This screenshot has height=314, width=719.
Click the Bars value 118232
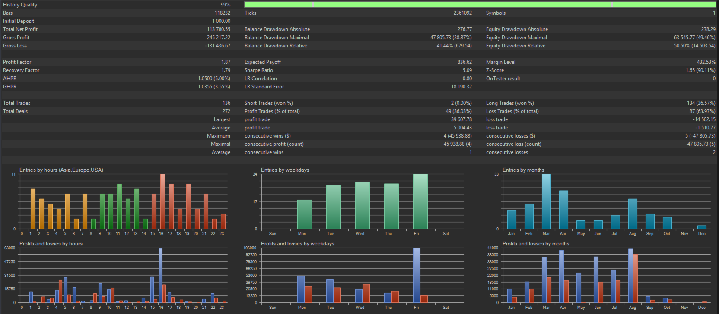223,13
